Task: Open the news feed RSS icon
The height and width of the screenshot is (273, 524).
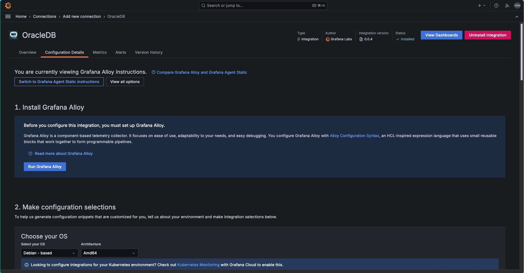Action: 507,5
